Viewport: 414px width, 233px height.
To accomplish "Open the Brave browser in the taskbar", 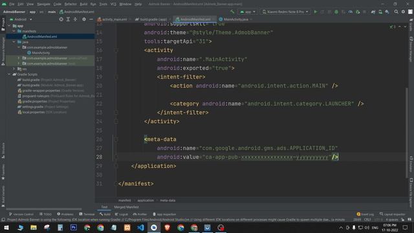I will point(167,227).
